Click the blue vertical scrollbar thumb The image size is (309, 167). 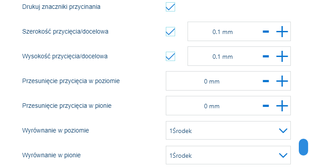(304, 147)
